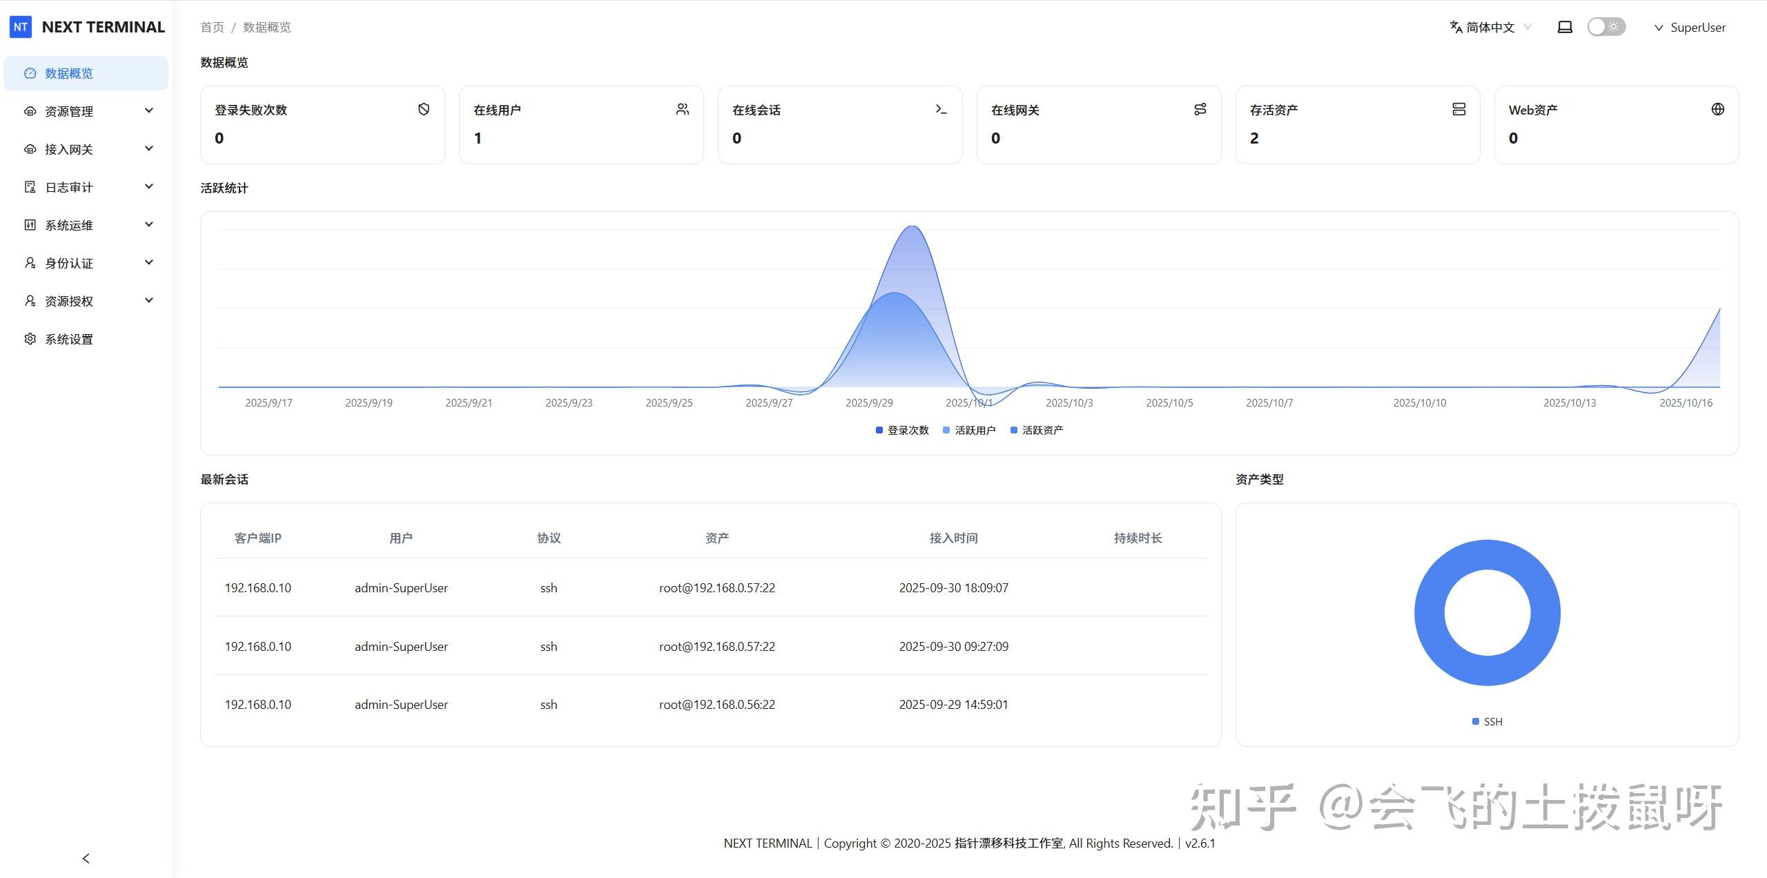Click the shield icon in 登录失败次数 card
Viewport: 1767px width, 878px height.
tap(424, 109)
